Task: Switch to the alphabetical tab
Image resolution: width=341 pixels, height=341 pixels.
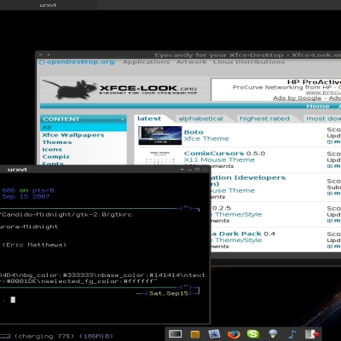Action: pos(200,118)
